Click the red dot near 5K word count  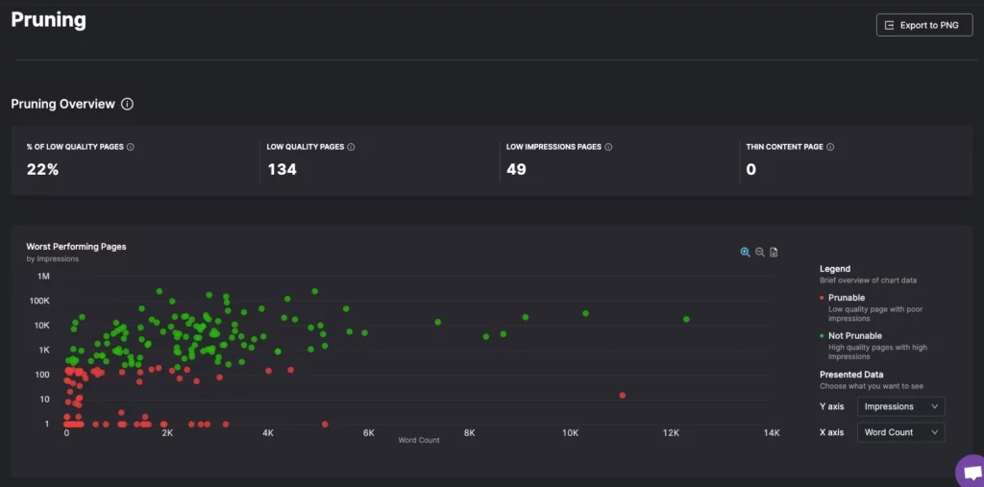coord(325,424)
